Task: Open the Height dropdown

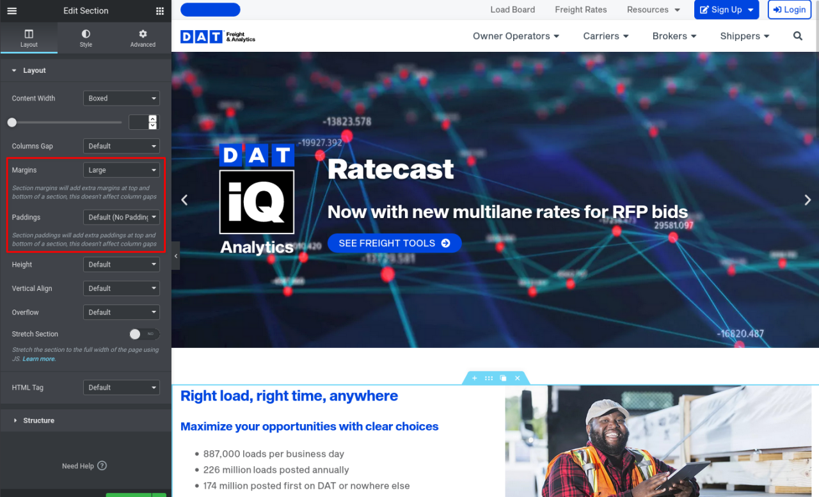Action: (x=121, y=264)
